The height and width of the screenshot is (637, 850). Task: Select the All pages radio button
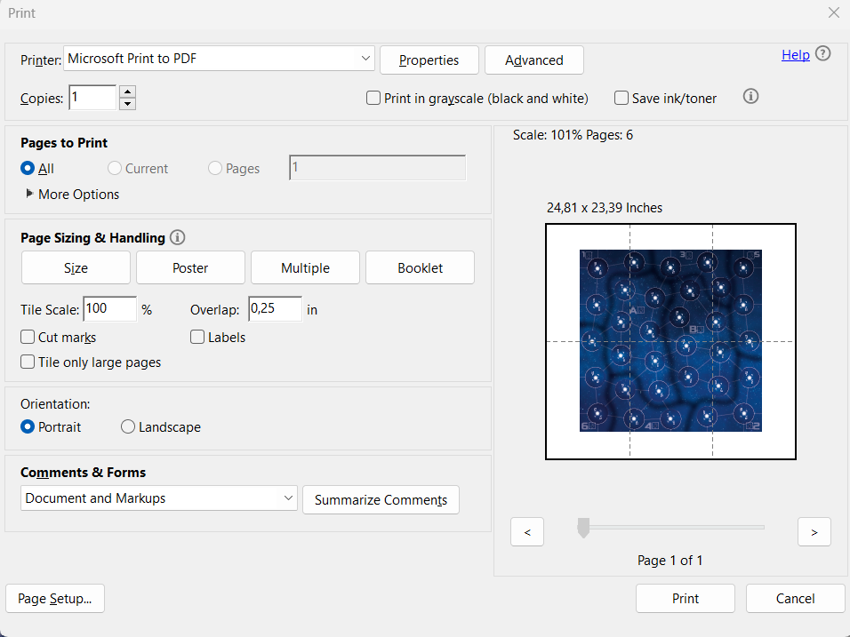27,169
